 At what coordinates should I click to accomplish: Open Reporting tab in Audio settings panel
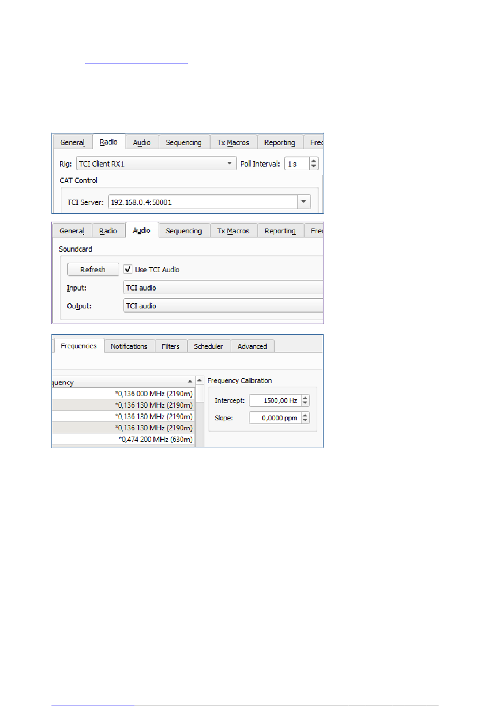click(280, 231)
